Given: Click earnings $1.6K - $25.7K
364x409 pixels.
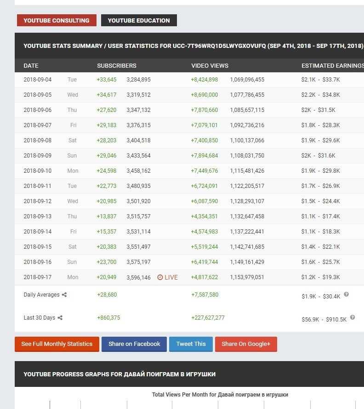Looking at the screenshot, I should (320, 262).
